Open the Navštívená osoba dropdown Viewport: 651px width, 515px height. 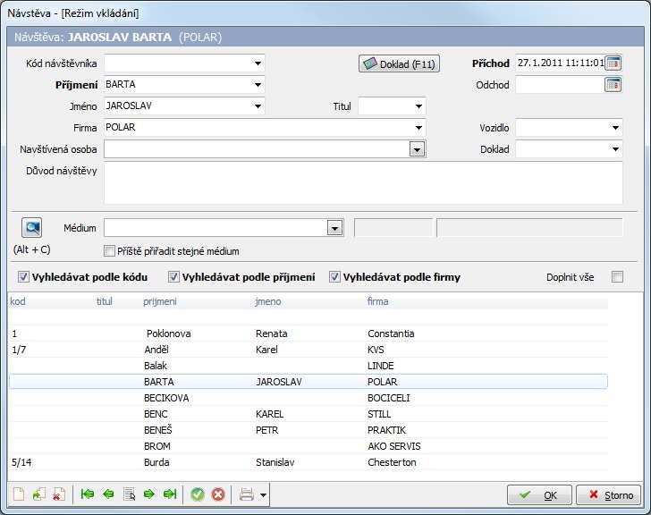418,149
